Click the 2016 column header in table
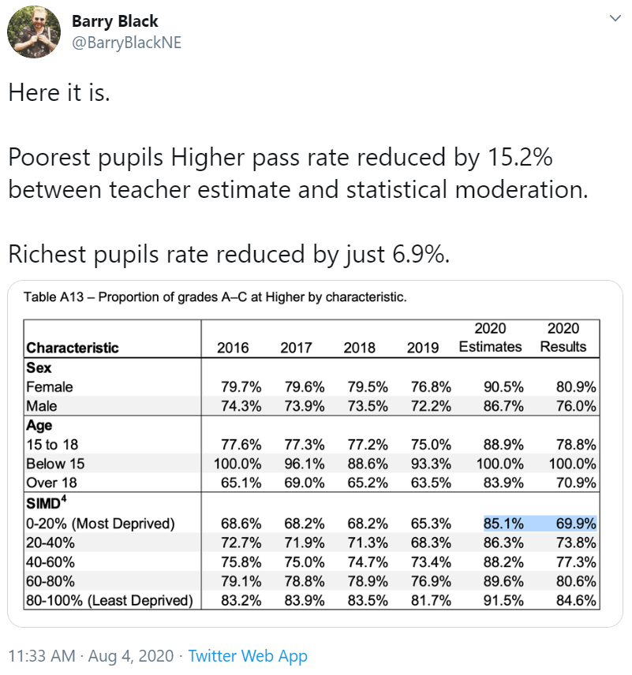 (x=233, y=348)
